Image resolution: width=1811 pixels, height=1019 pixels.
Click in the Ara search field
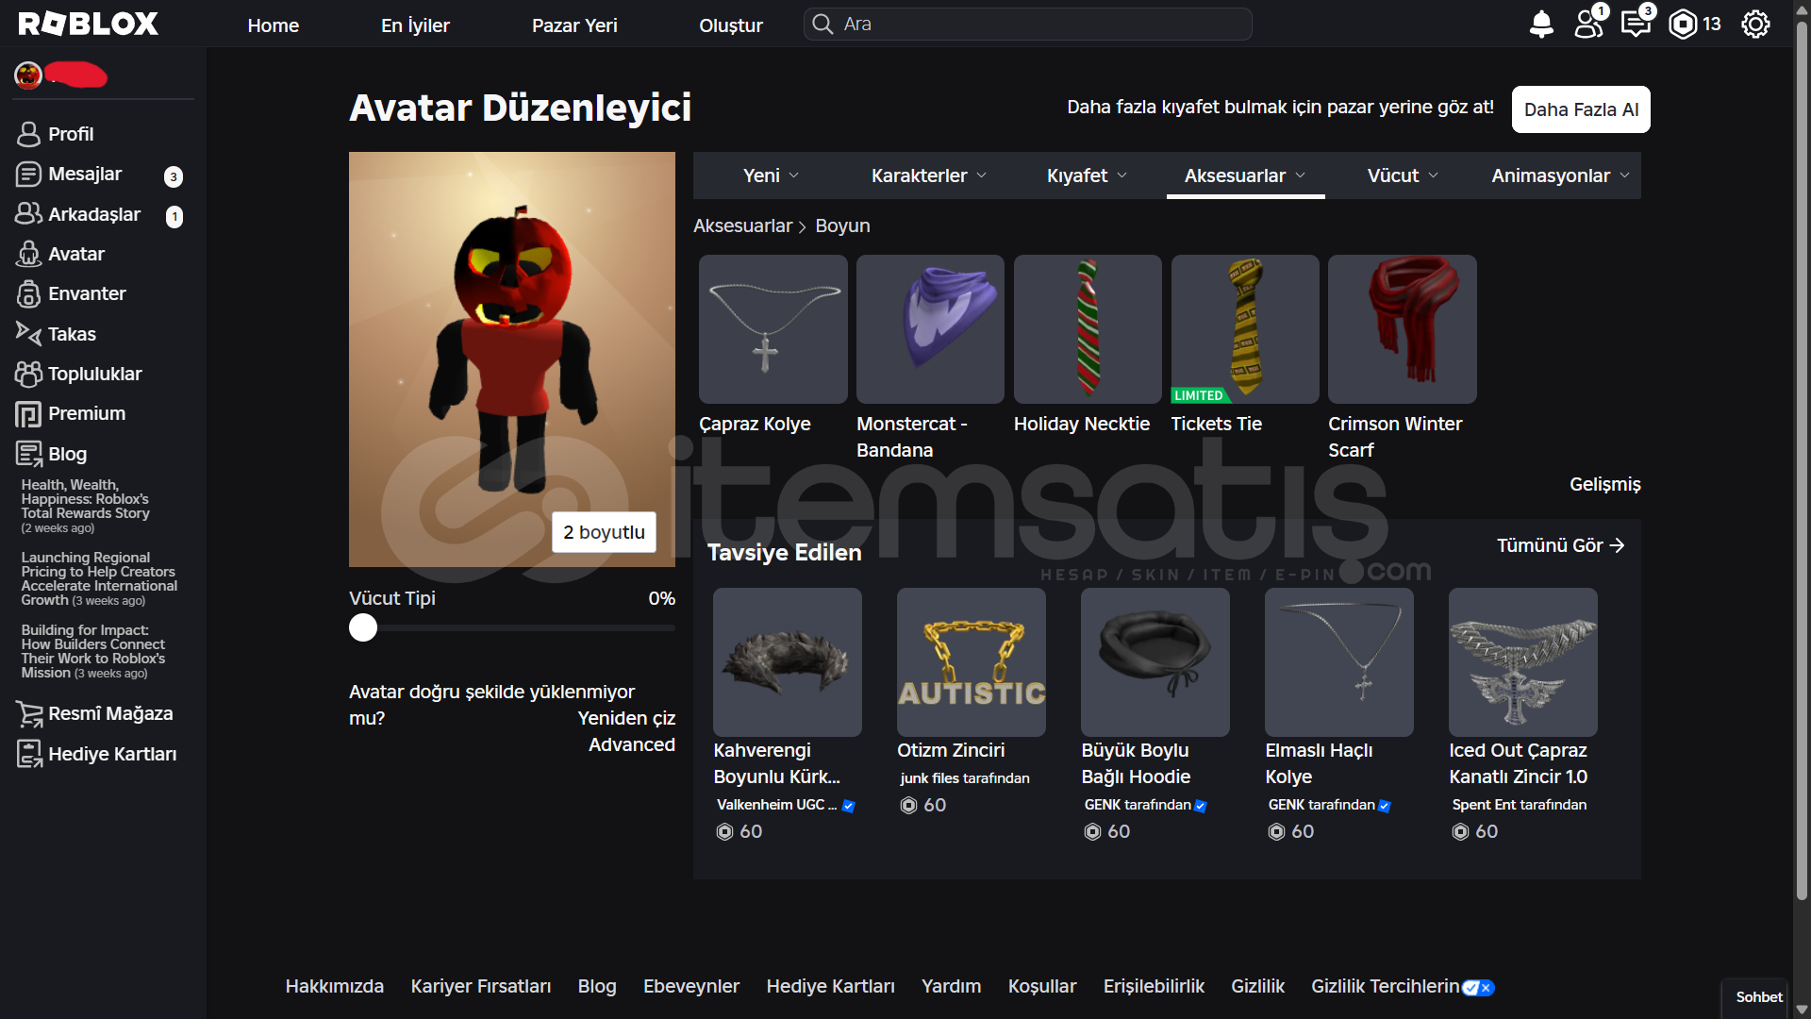click(x=1027, y=25)
